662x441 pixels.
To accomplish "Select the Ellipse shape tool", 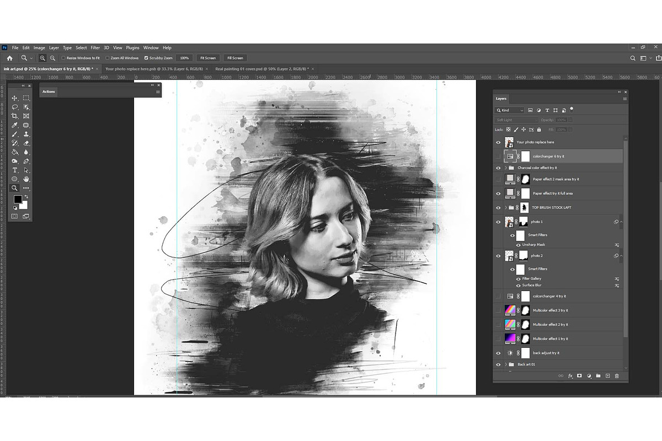I will pyautogui.click(x=15, y=179).
